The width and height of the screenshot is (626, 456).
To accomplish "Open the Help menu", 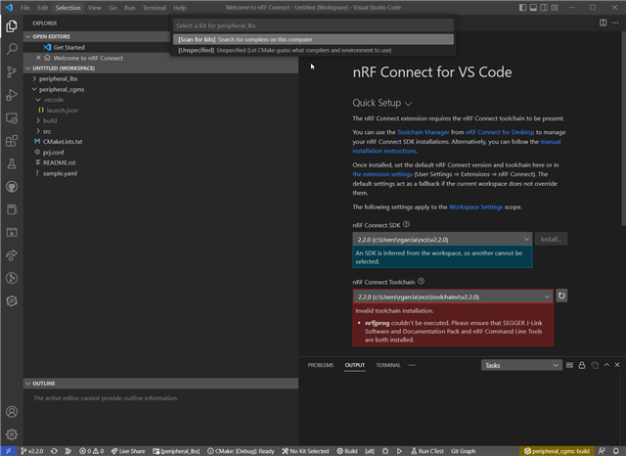I will [180, 8].
